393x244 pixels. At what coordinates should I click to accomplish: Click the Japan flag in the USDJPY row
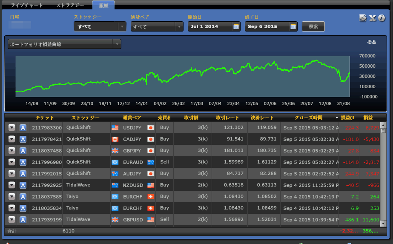[x=151, y=128]
